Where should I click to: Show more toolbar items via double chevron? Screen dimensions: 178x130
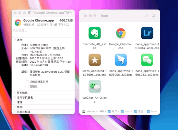pos(147,16)
